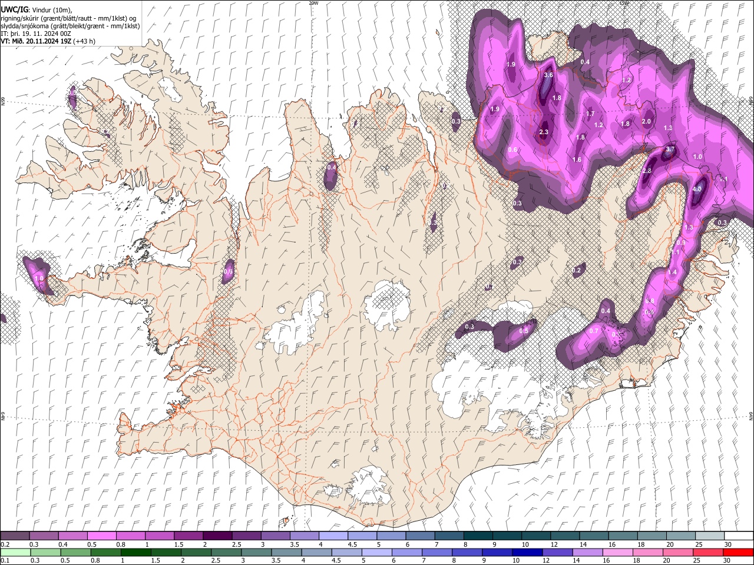Screen dimensions: 754x565
Task: Click the 3.6 precipitation value on the map
Action: 548,75
